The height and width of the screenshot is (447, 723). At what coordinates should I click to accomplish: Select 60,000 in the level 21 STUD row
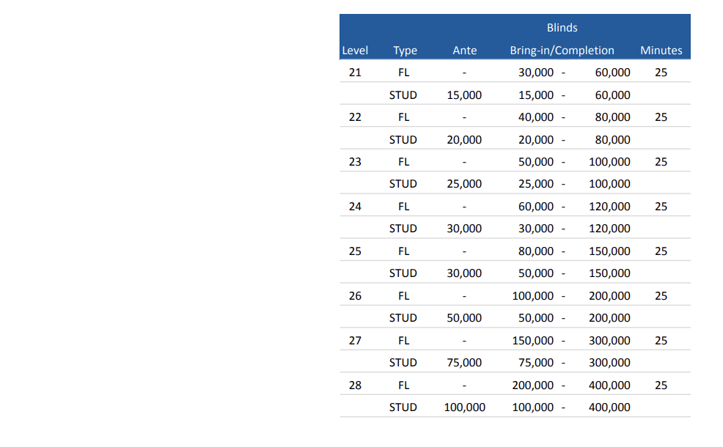[612, 95]
